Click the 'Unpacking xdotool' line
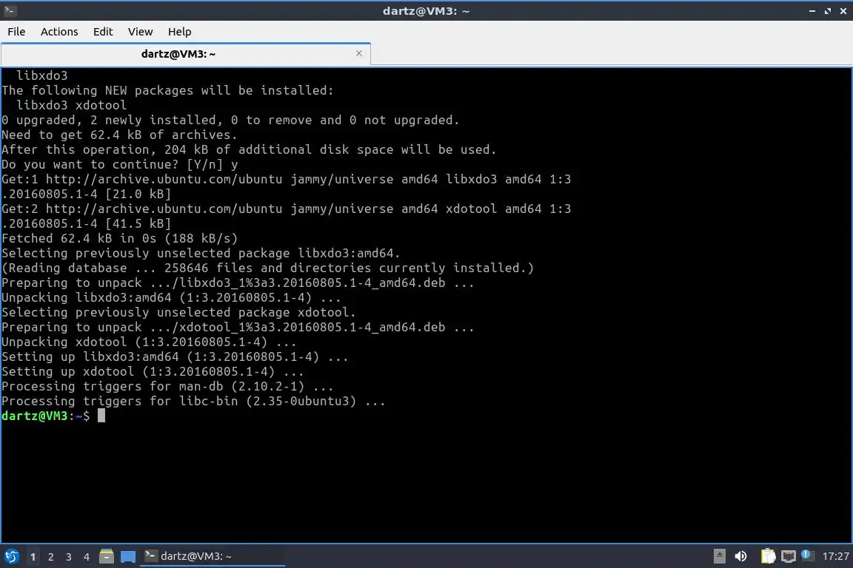 point(149,342)
